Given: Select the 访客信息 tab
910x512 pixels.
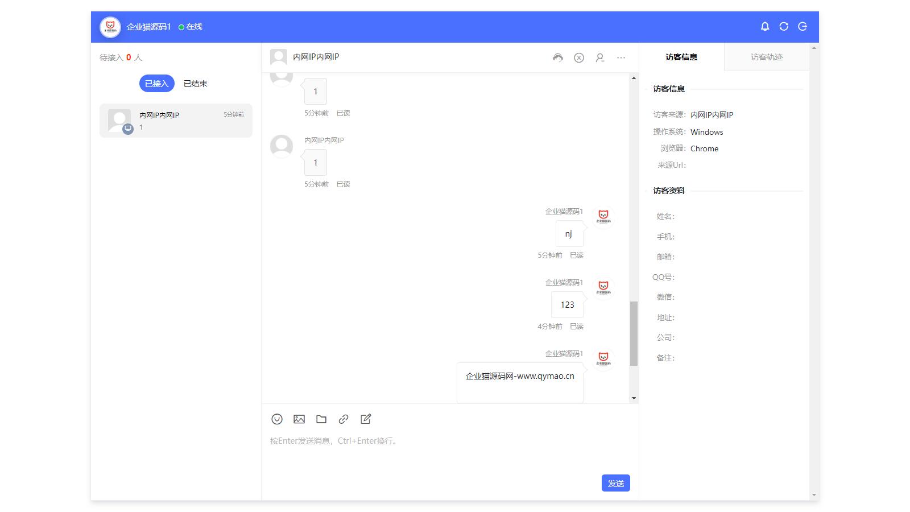Looking at the screenshot, I should [x=682, y=56].
